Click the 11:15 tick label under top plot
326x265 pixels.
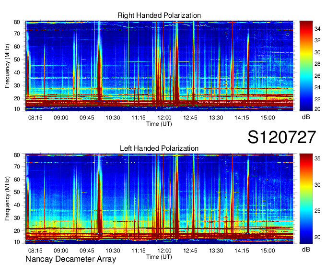[139, 118]
